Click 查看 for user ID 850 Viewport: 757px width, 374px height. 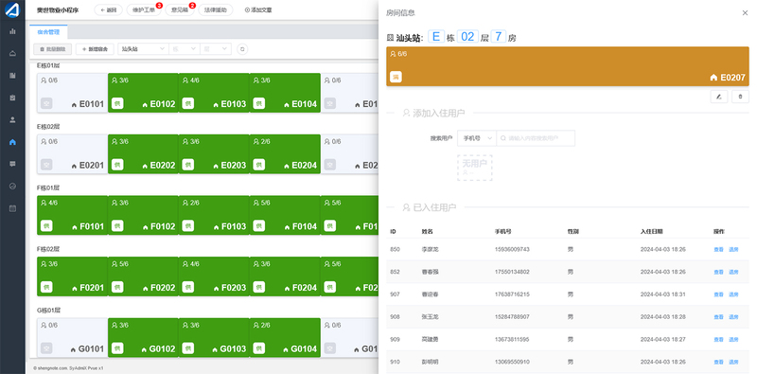pos(719,250)
